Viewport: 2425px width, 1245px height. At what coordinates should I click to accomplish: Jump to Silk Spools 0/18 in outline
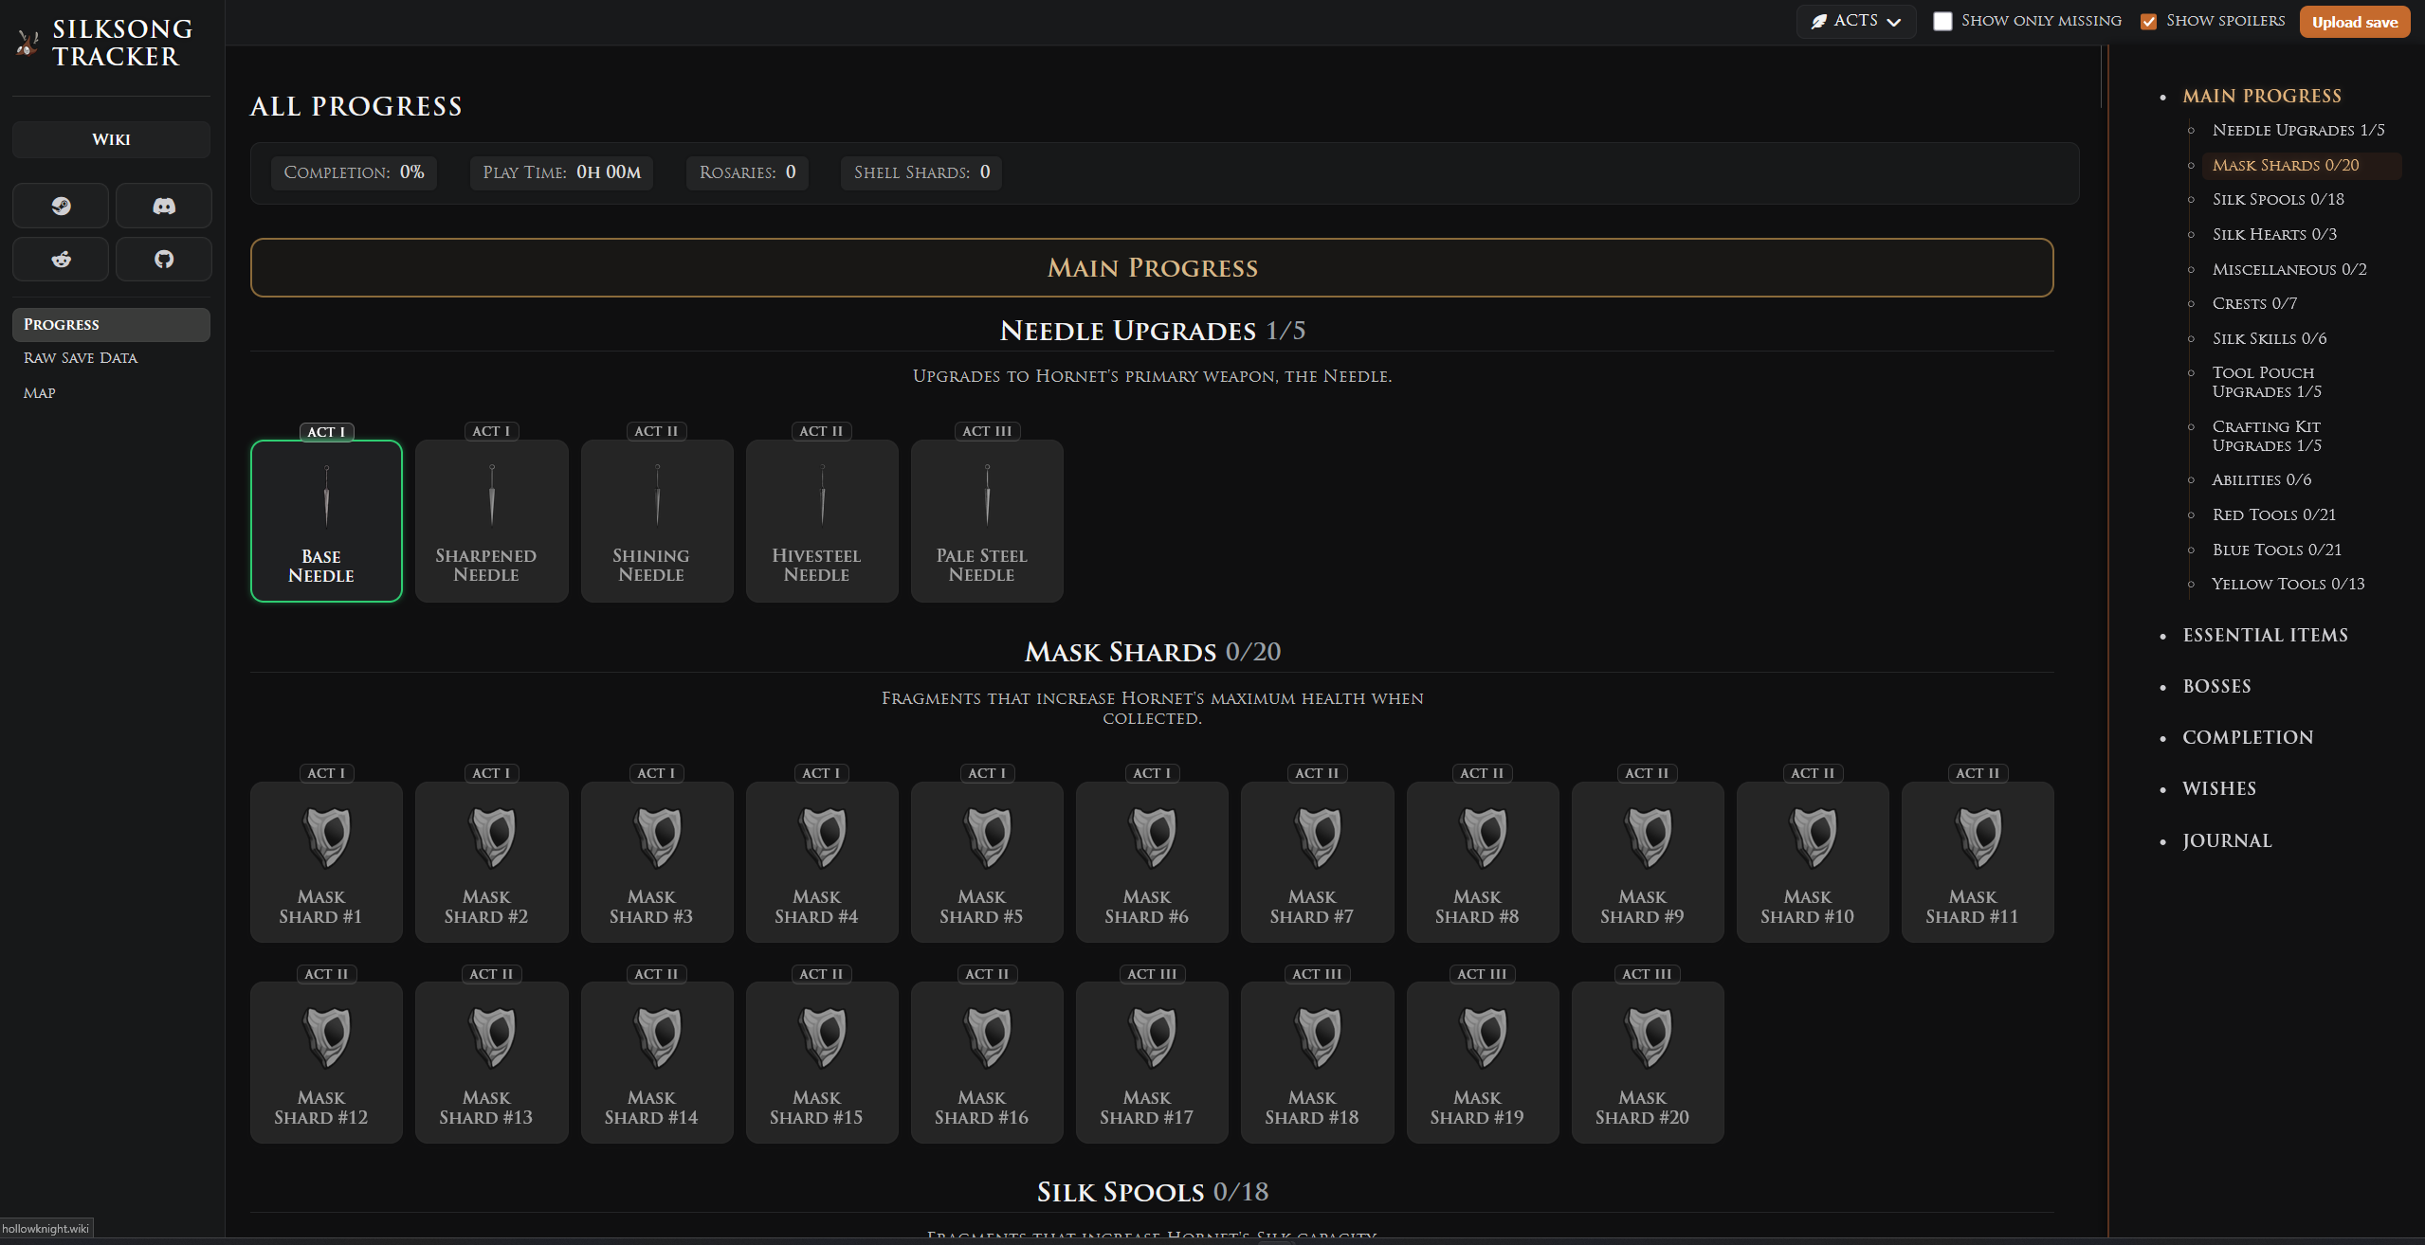pyautogui.click(x=2277, y=199)
